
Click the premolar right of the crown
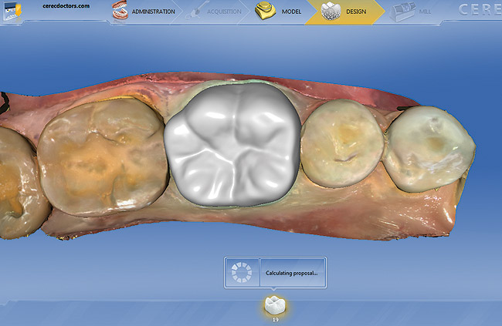(342, 143)
